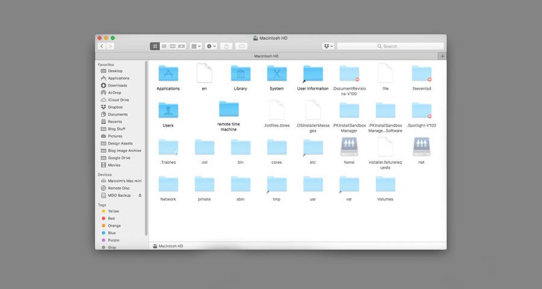Go back in Finder history
This screenshot has width=542, height=289.
point(102,46)
